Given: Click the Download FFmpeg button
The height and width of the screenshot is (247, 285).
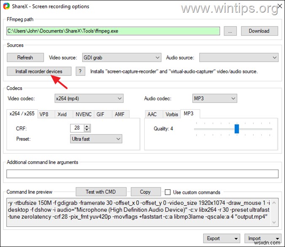Looking at the screenshot, I should 259,31.
